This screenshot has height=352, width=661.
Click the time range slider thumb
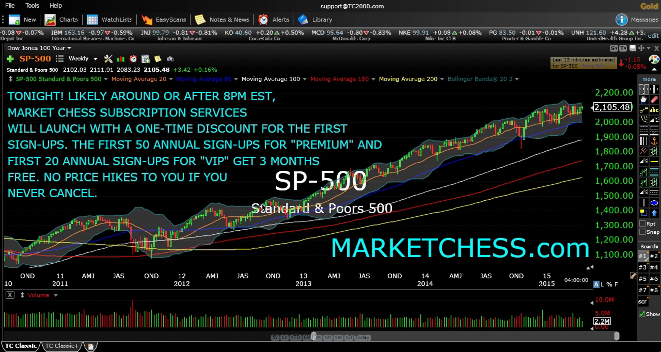314,336
